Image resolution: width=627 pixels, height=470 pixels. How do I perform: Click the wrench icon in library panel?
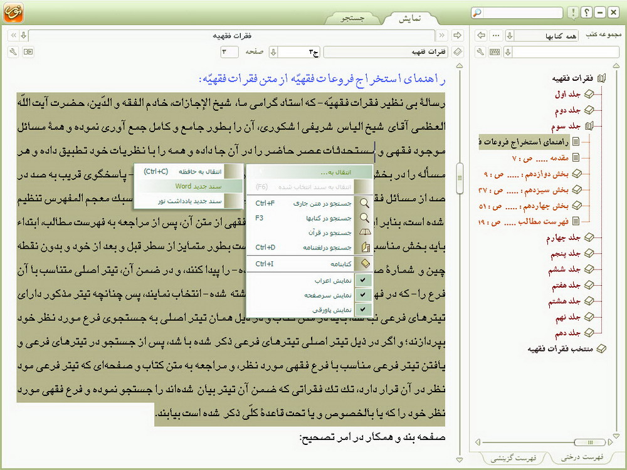tap(481, 52)
